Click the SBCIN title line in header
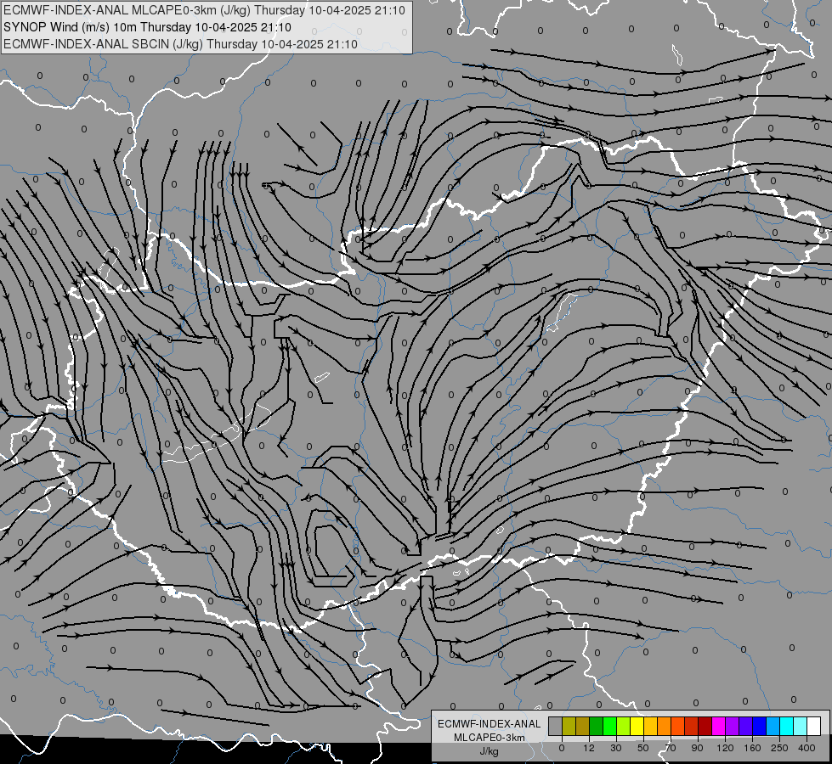Image resolution: width=832 pixels, height=764 pixels. 180,44
